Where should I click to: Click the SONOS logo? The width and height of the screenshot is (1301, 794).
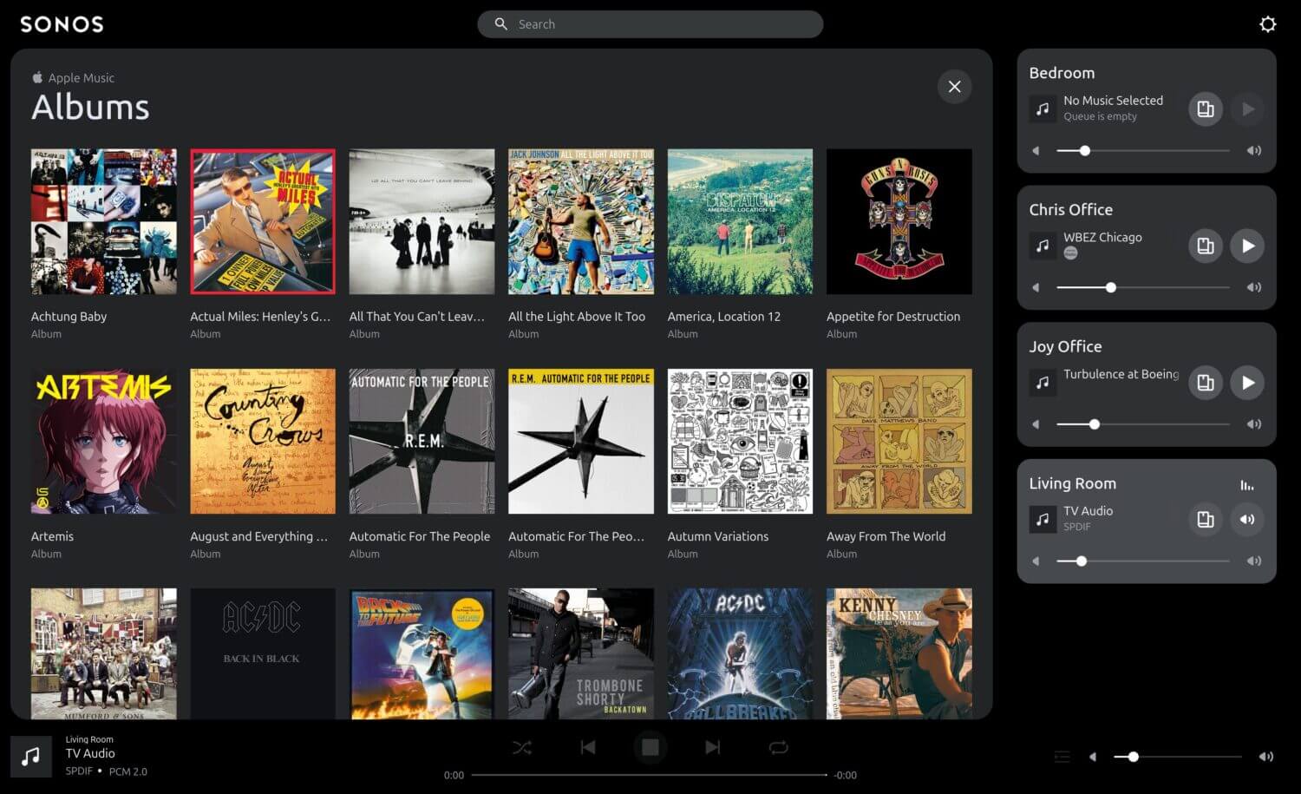(62, 24)
